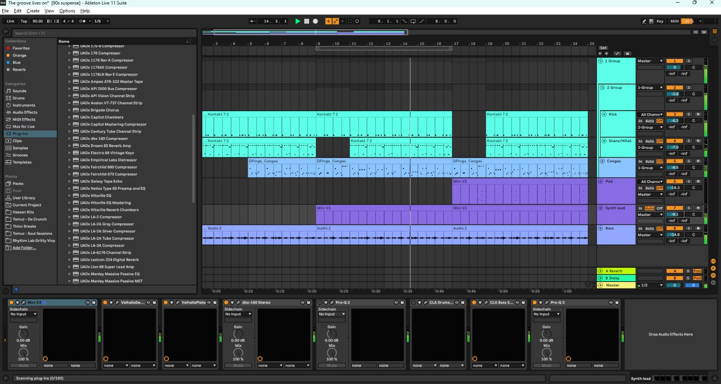721x384 pixels.
Task: Deactivate the Congas track activator
Action: [675, 161]
